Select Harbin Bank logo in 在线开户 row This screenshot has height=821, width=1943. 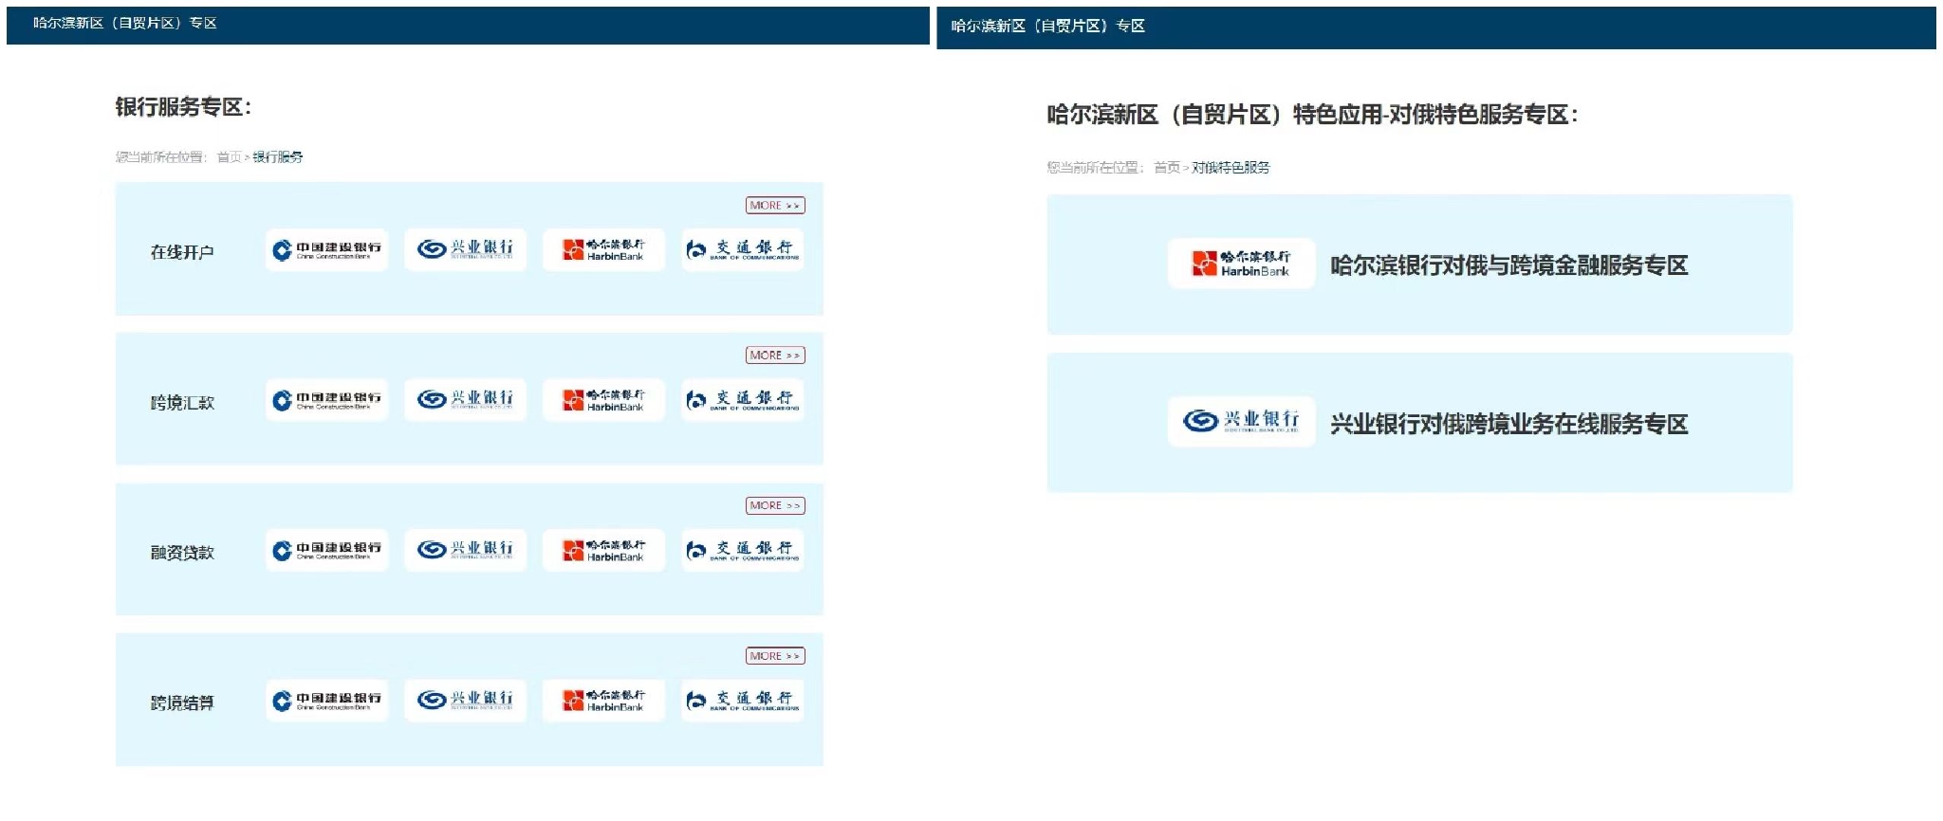604,250
